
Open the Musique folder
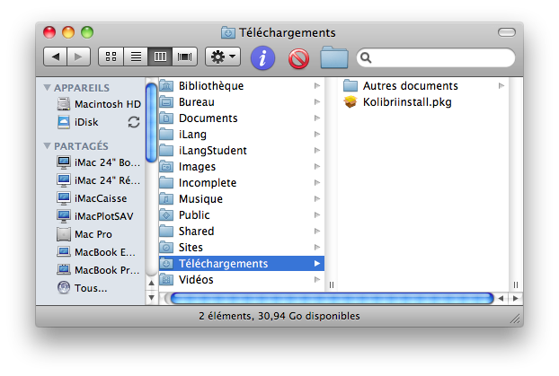pyautogui.click(x=242, y=198)
